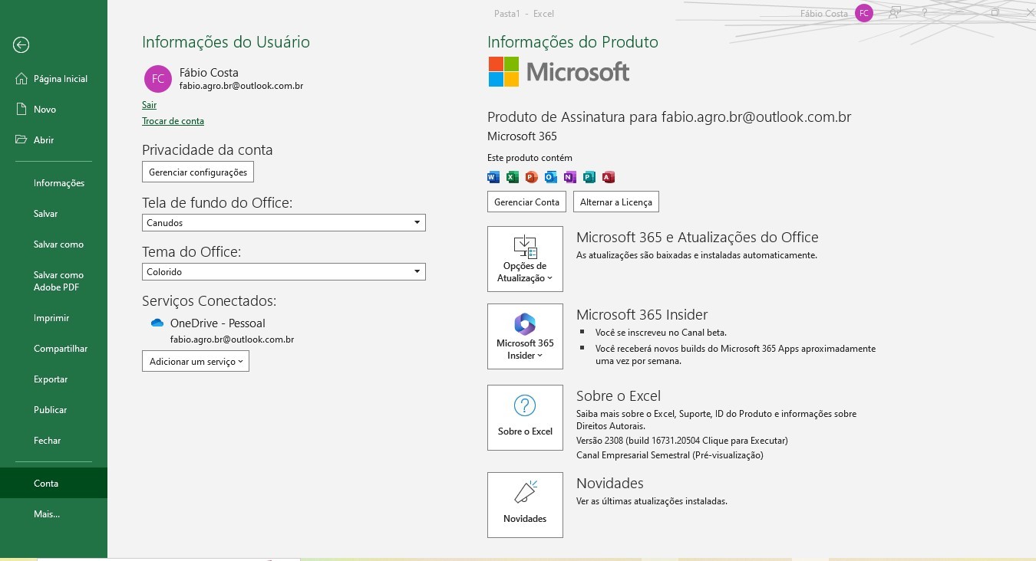
Task: Click the OneDrive cloud icon
Action: [157, 323]
